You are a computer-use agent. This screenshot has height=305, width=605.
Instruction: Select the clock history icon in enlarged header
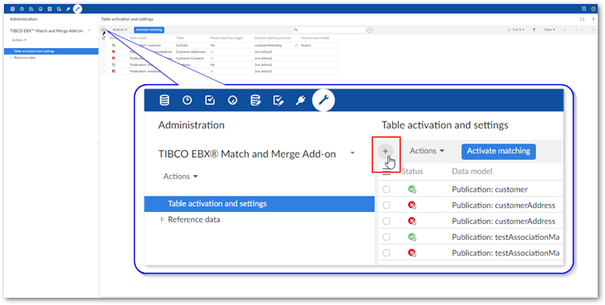187,100
